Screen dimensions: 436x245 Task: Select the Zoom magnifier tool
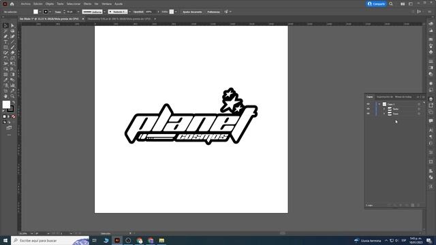12,96
